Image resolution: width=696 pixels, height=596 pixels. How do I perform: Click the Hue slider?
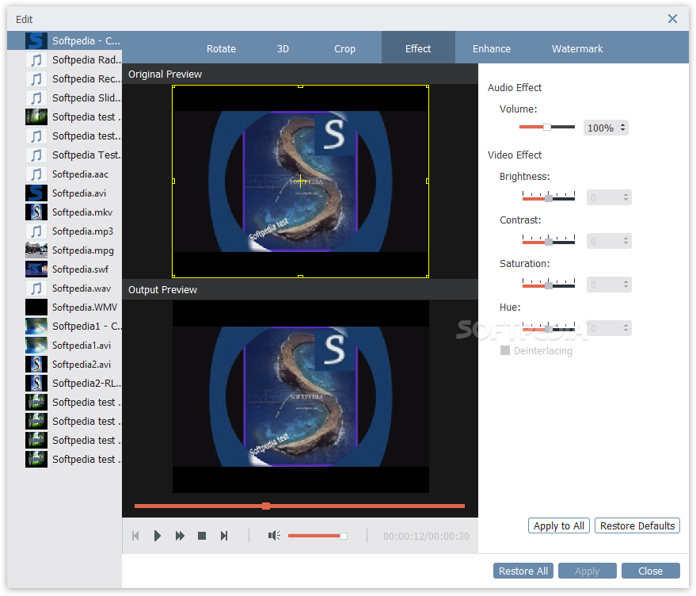click(x=549, y=327)
